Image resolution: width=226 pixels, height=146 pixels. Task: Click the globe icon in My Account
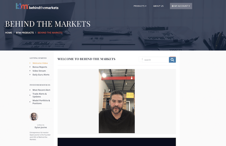pos(173,6)
